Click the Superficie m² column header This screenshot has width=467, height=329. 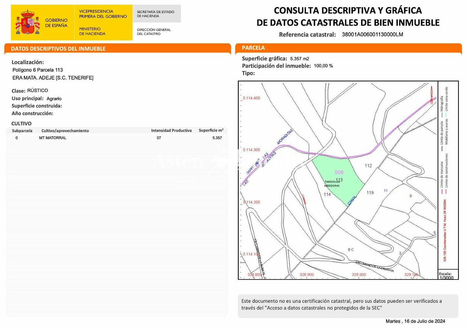pyautogui.click(x=211, y=130)
